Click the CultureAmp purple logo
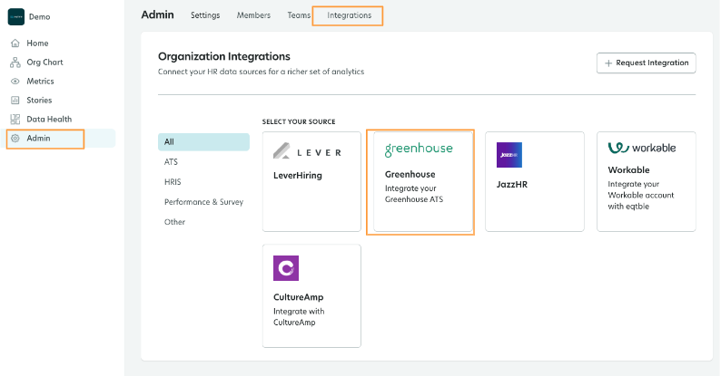 point(286,268)
